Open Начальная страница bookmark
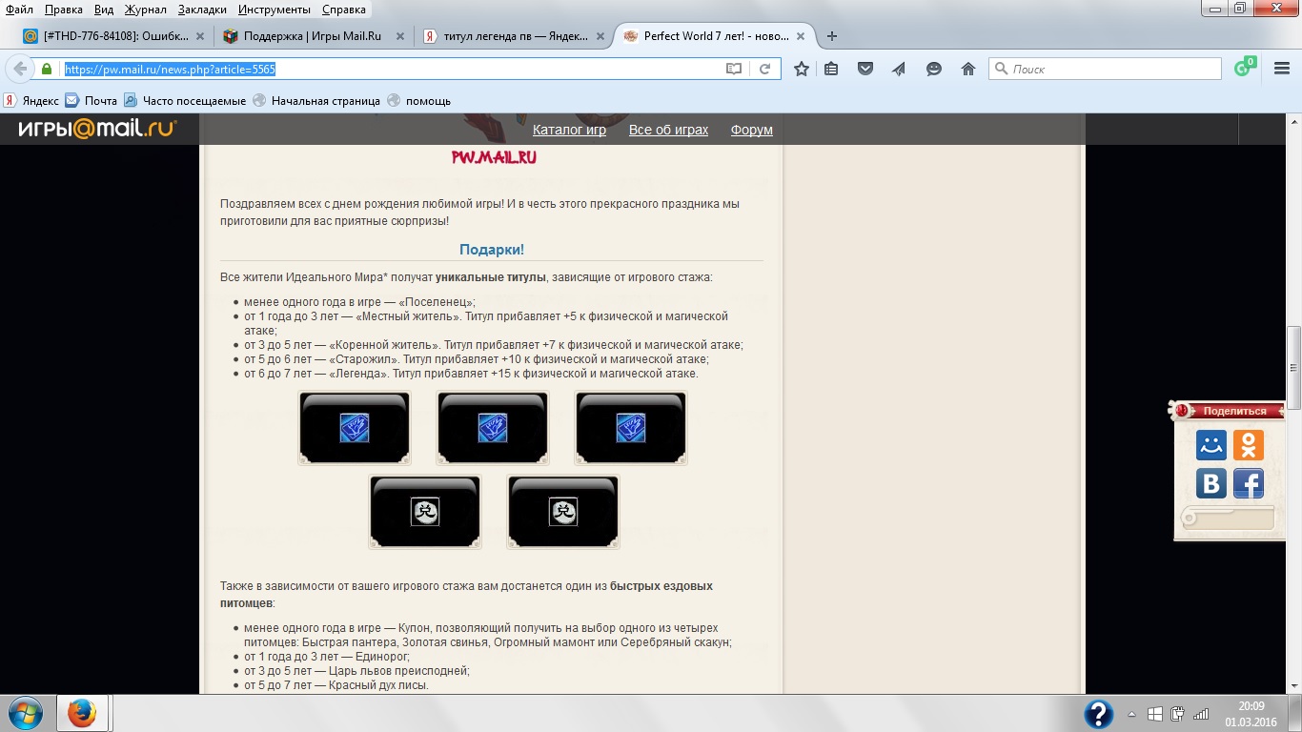The width and height of the screenshot is (1302, 732). click(x=316, y=101)
